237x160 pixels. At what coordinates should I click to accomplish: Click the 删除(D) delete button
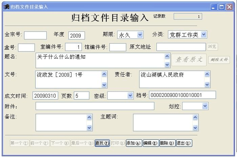click(167, 143)
